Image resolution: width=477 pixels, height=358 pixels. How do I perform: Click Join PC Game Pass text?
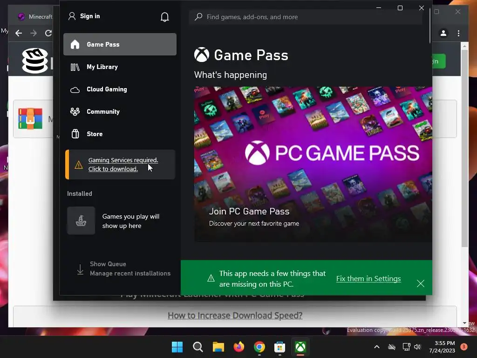click(249, 211)
